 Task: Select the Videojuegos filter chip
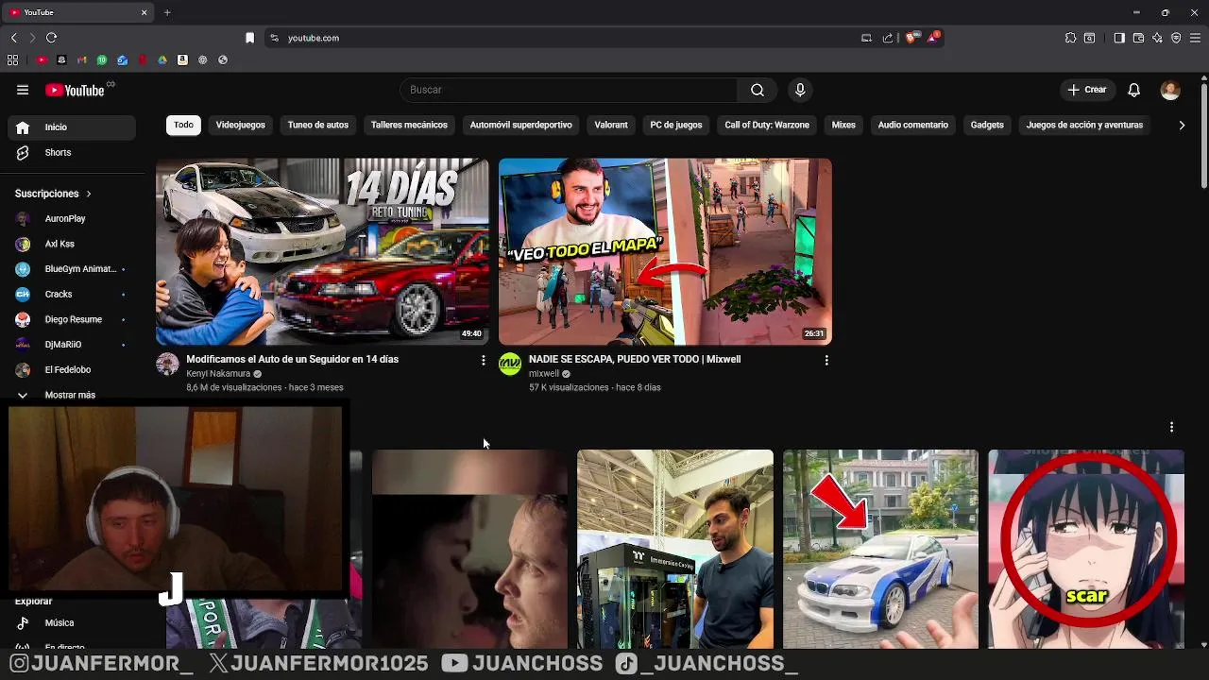click(x=240, y=125)
